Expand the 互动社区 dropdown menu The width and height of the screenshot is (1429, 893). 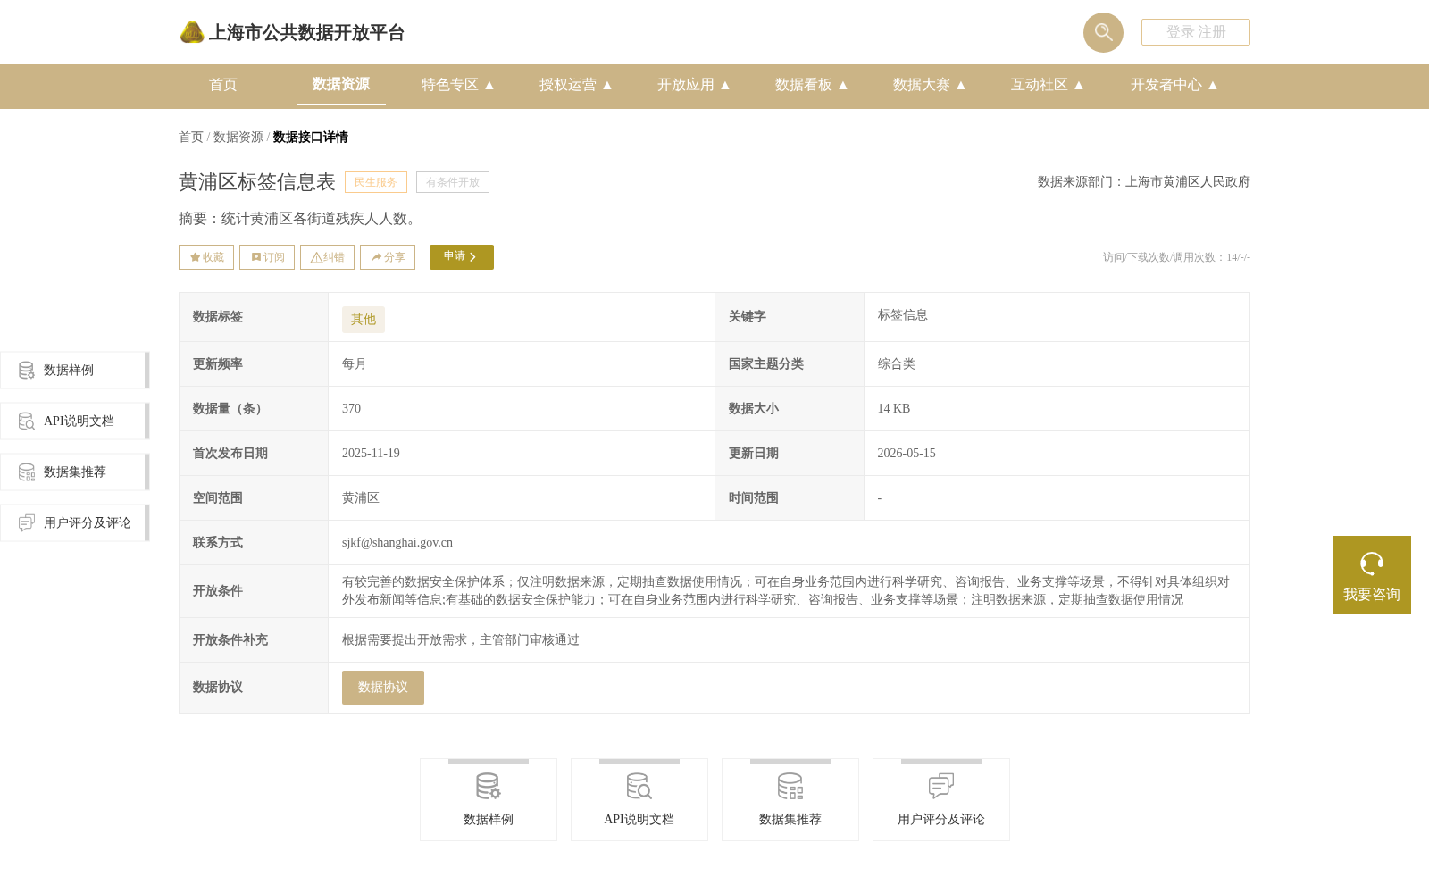(x=1048, y=85)
